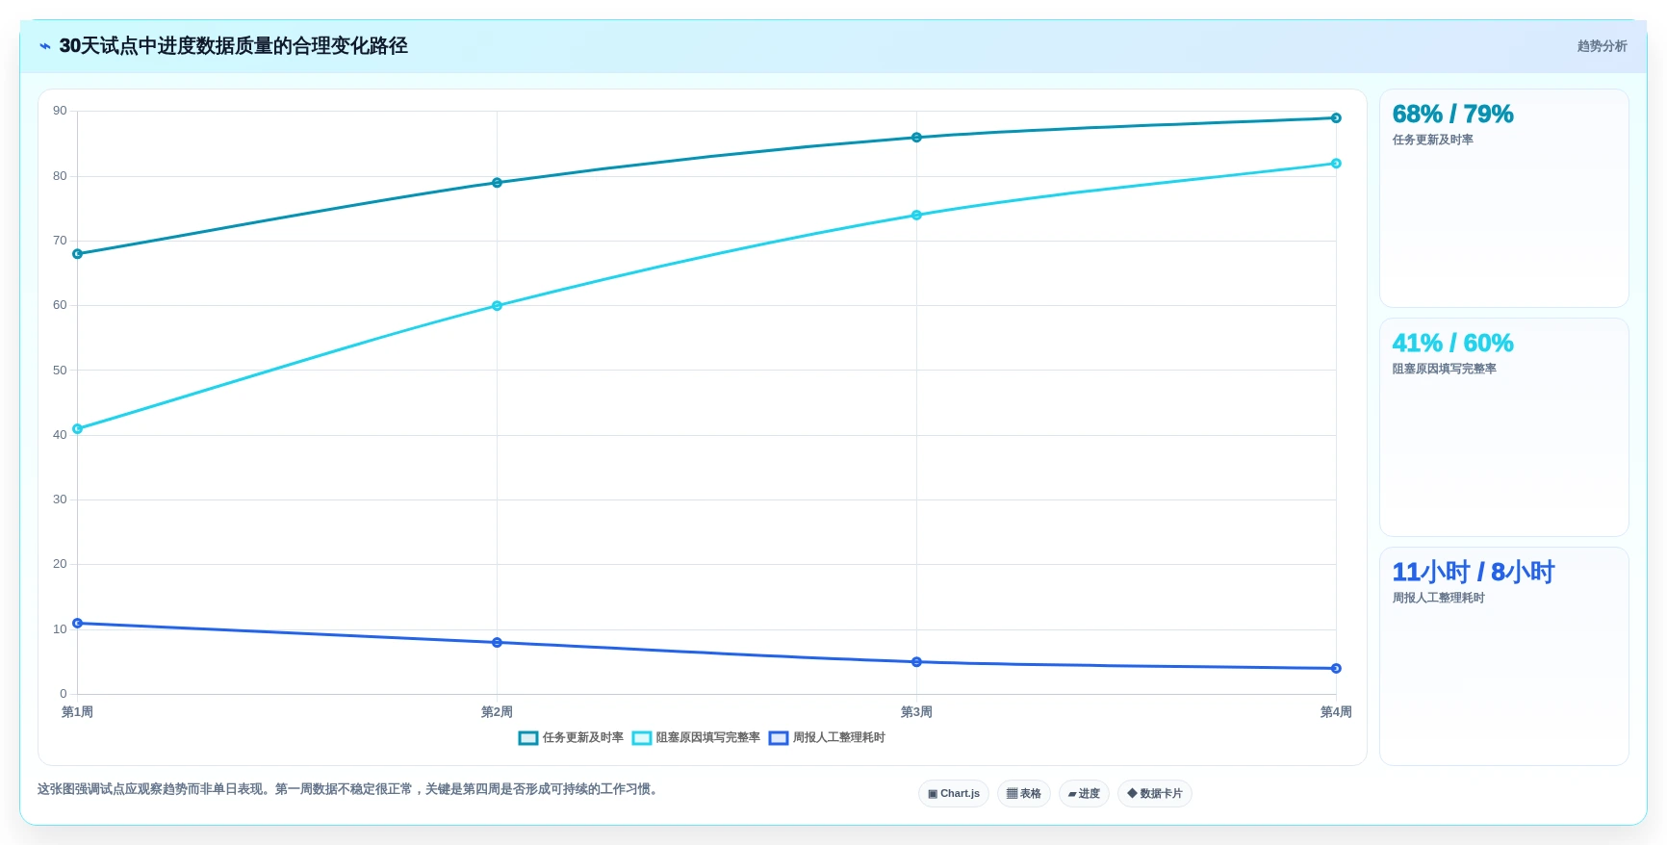Click the 41% / 60% metric card
1667x845 pixels.
pyautogui.click(x=1503, y=427)
